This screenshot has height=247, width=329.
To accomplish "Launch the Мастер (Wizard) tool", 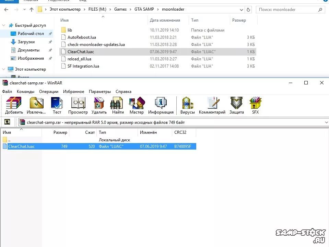I will pos(137,105).
